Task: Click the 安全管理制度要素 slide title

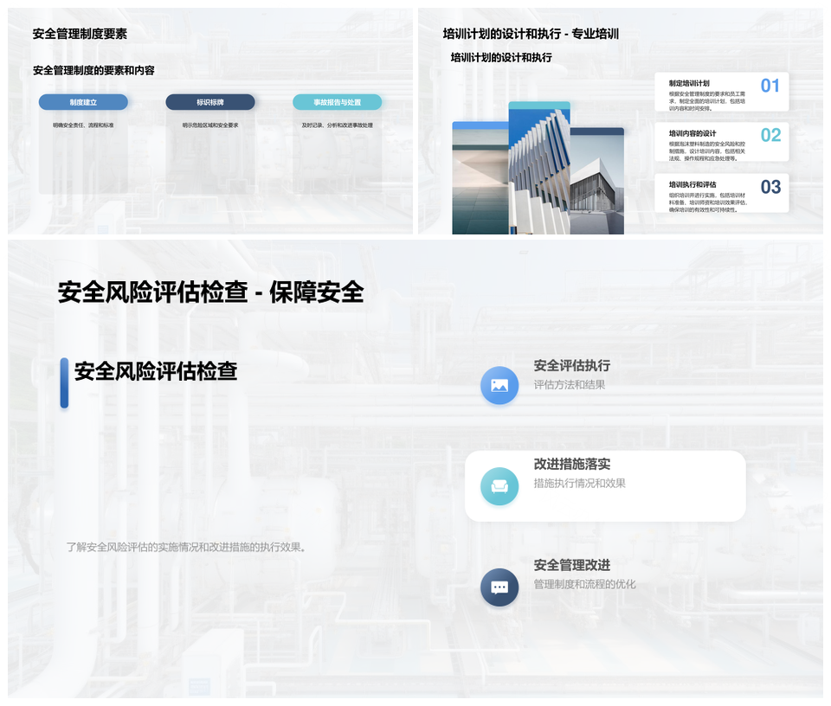Action: tap(80, 35)
